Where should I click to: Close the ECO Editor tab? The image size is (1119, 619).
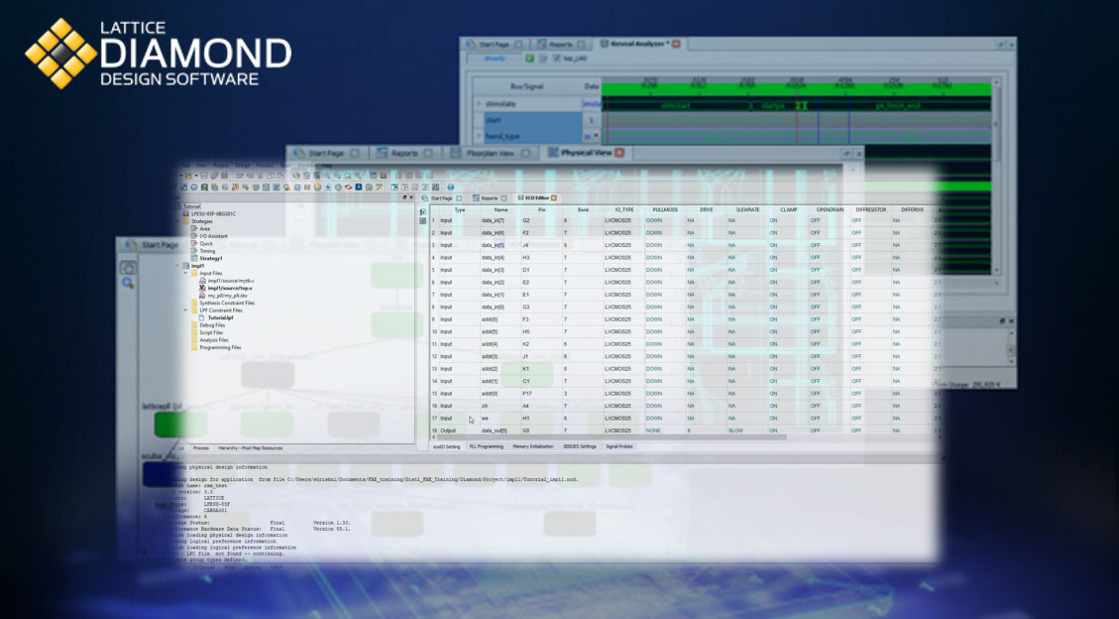(x=554, y=198)
